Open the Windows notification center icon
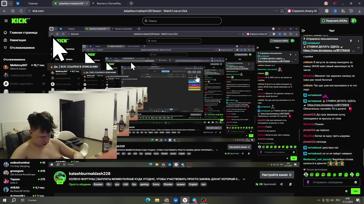The width and height of the screenshot is (364, 204). point(358,200)
